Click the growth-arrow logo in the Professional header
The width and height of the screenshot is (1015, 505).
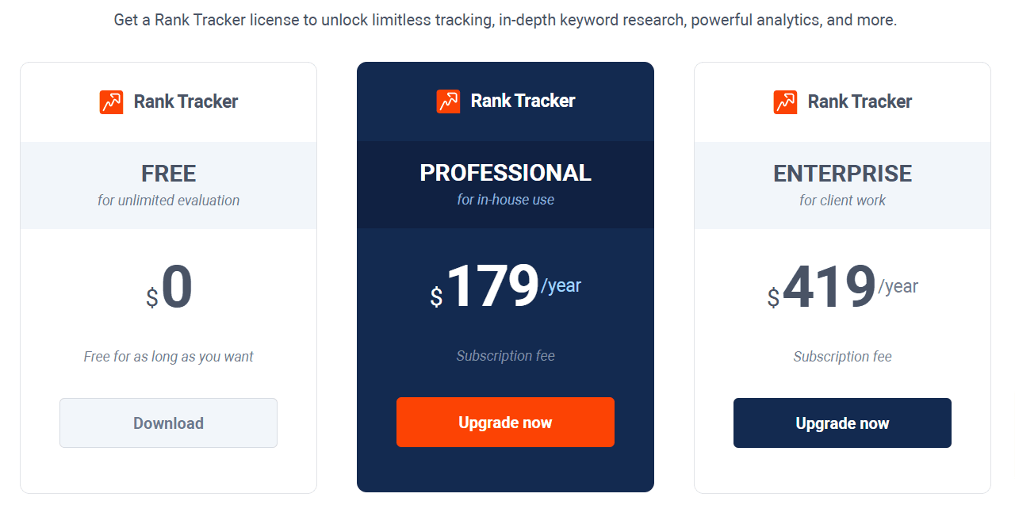447,101
